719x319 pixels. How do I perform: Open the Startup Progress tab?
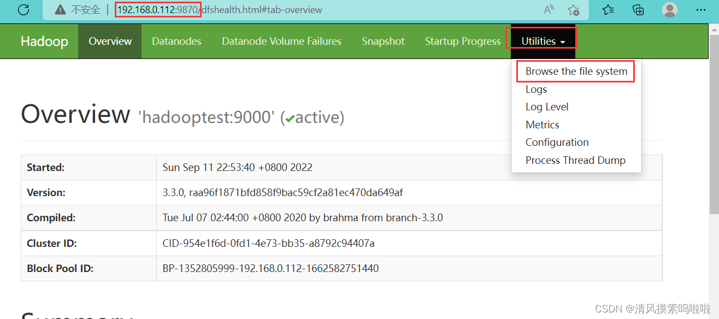pyautogui.click(x=463, y=42)
